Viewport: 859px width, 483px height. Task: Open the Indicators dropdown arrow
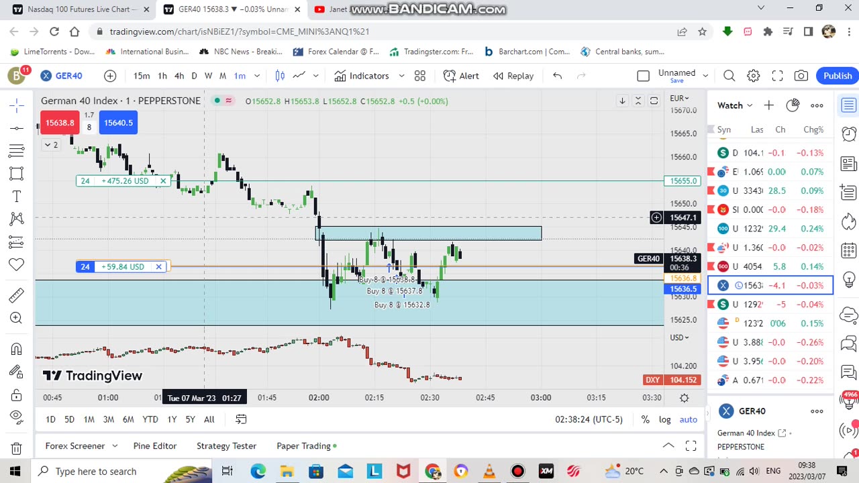point(401,76)
